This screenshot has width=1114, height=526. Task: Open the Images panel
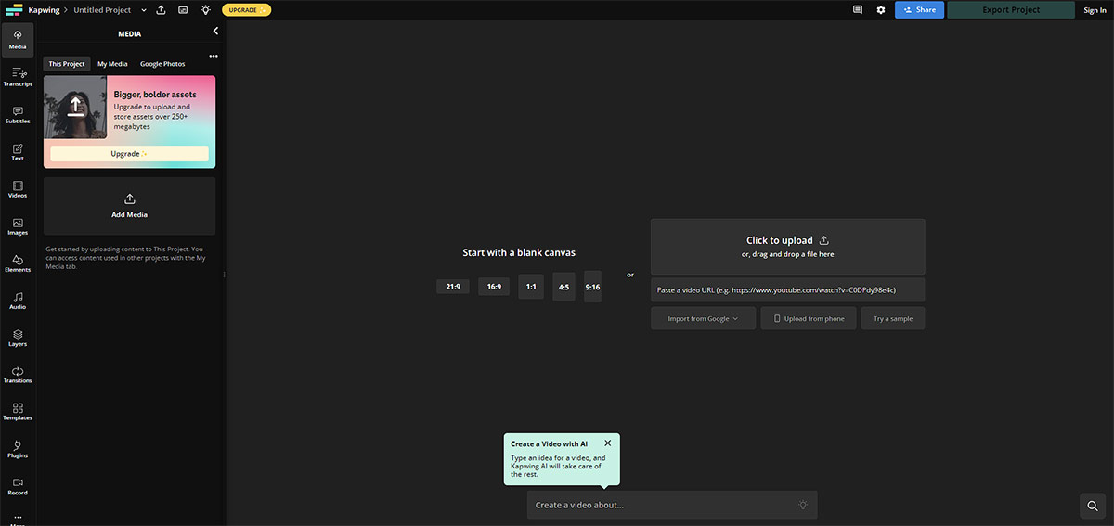point(18,225)
